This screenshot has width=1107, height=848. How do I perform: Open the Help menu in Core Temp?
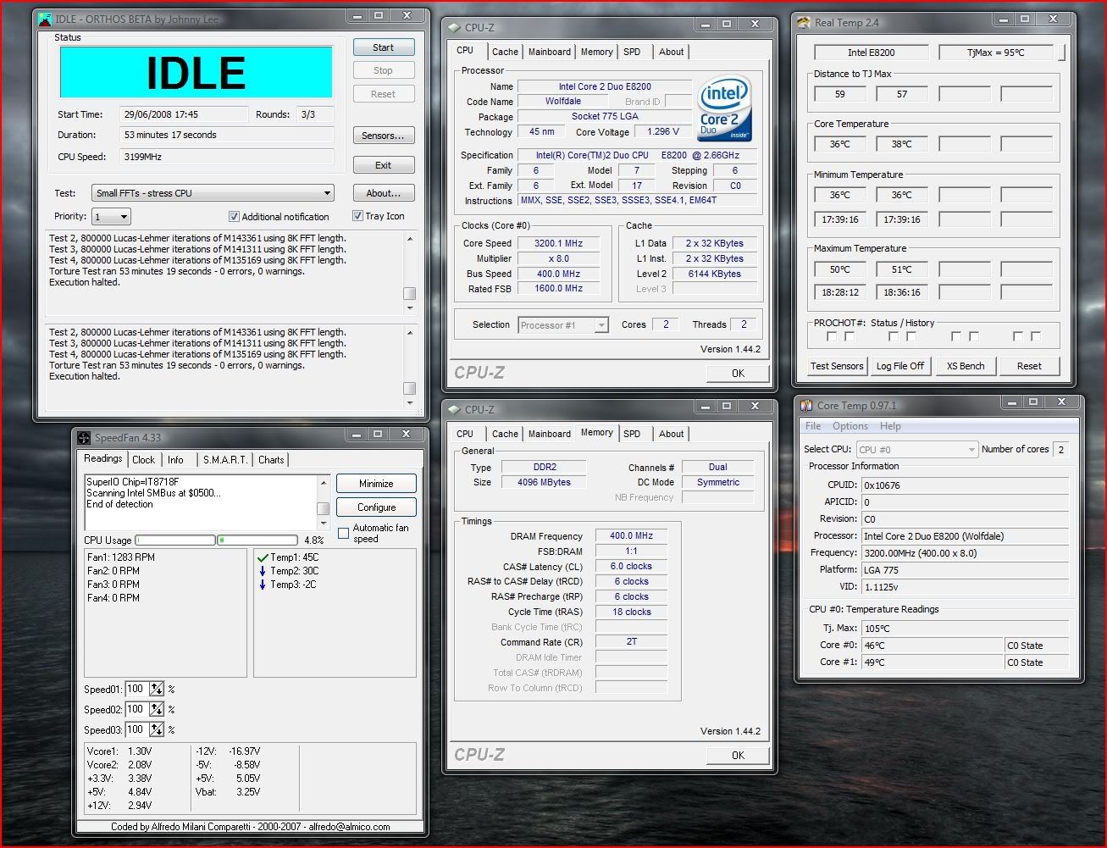click(x=890, y=426)
